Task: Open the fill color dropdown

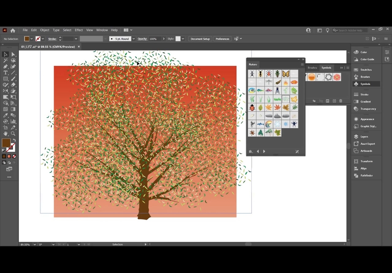Action: pos(32,39)
